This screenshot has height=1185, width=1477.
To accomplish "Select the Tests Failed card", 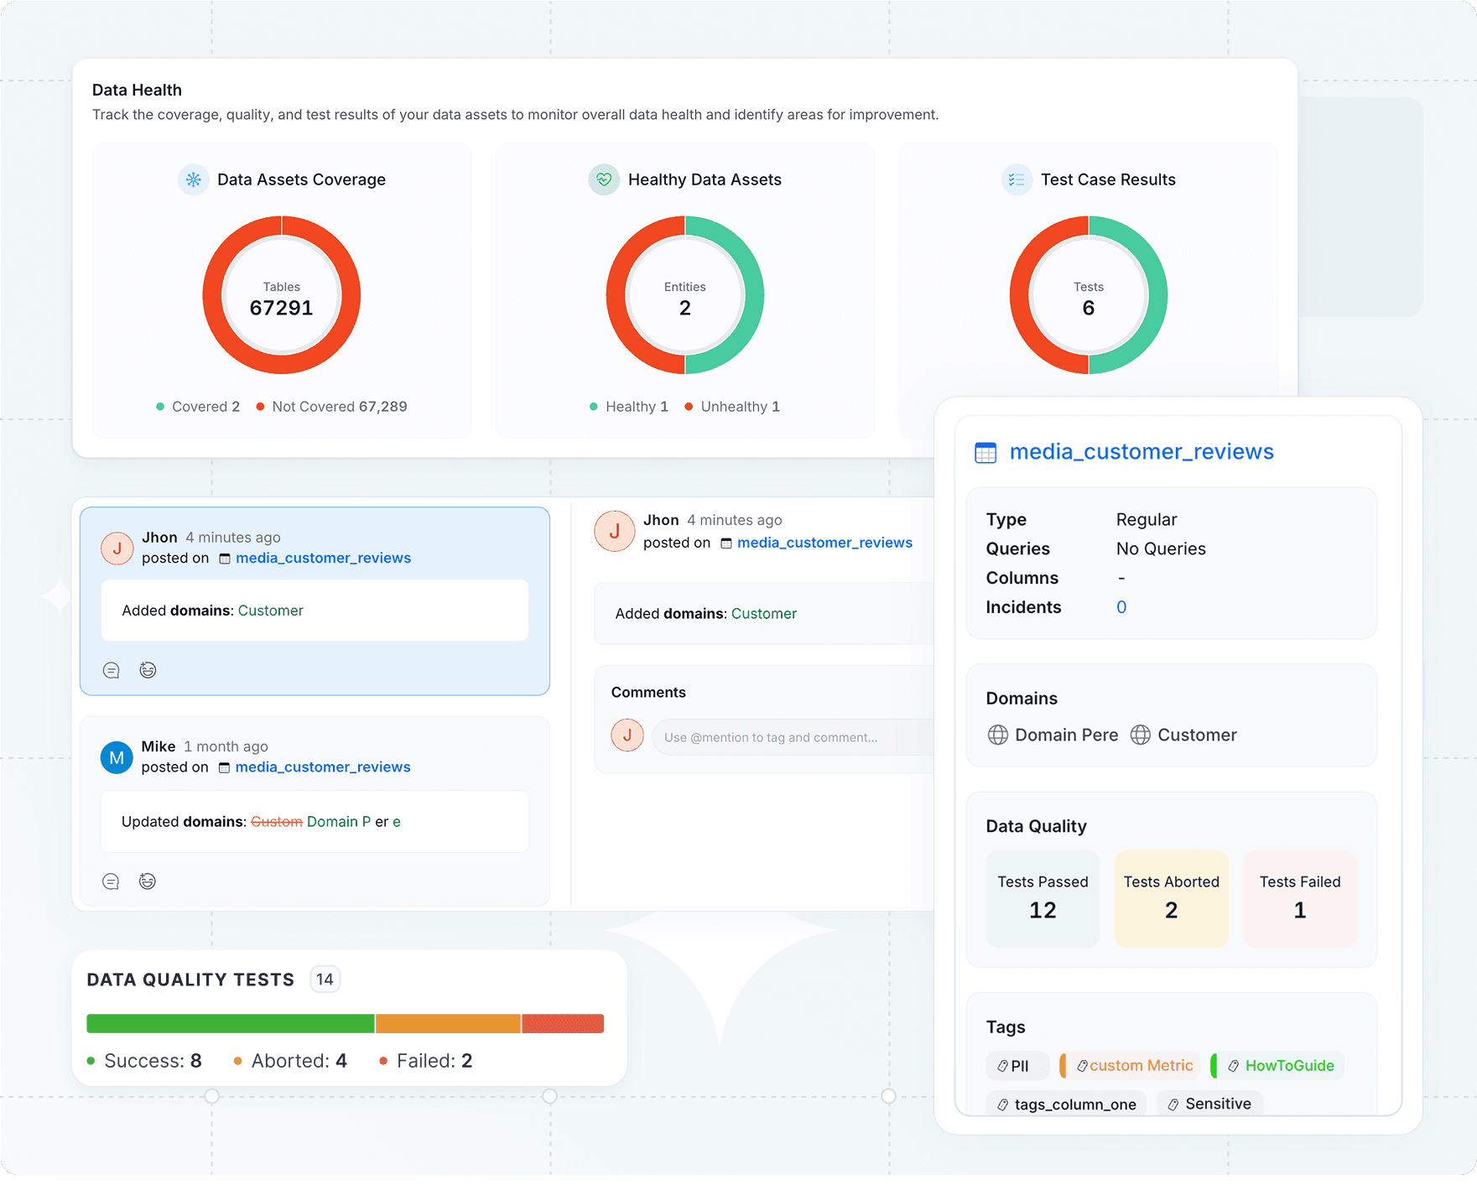I will (1299, 898).
